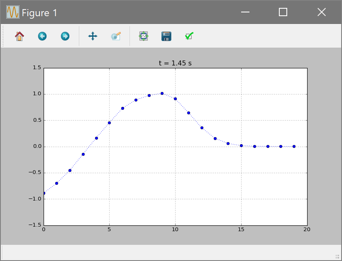Viewport: 342px width, 261px height.
Task: Minimize the Figure 1 window
Action: [245, 12]
